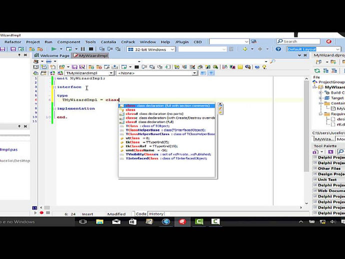Open the Run button dropdown arrow
Viewport: 345px width, 259px height.
click(61, 49)
